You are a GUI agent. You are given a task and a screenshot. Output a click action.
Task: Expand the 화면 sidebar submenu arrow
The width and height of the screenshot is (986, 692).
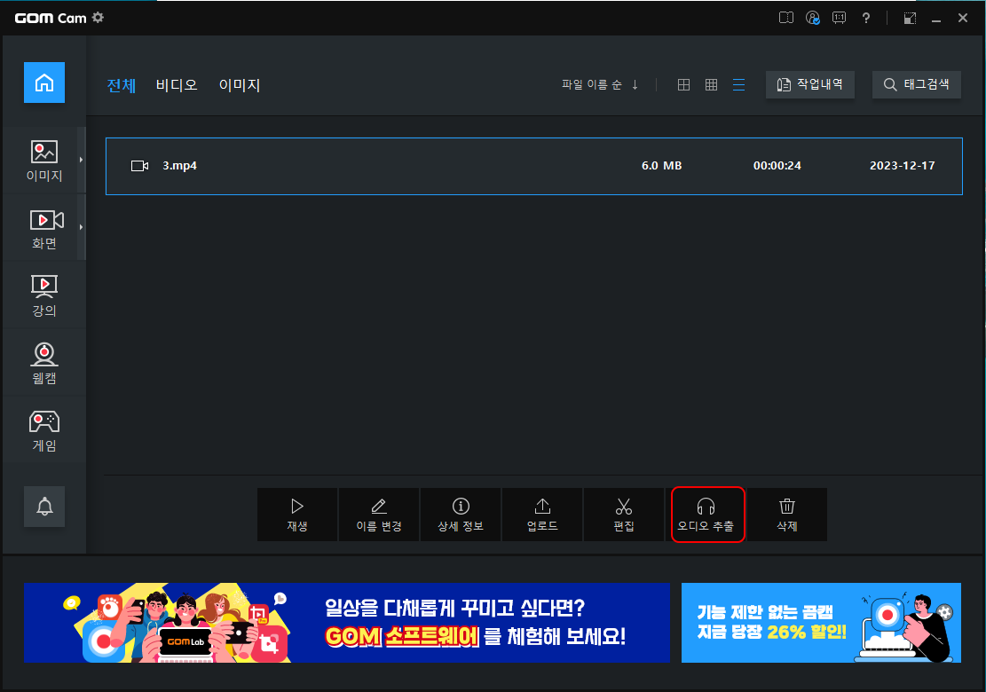click(82, 227)
